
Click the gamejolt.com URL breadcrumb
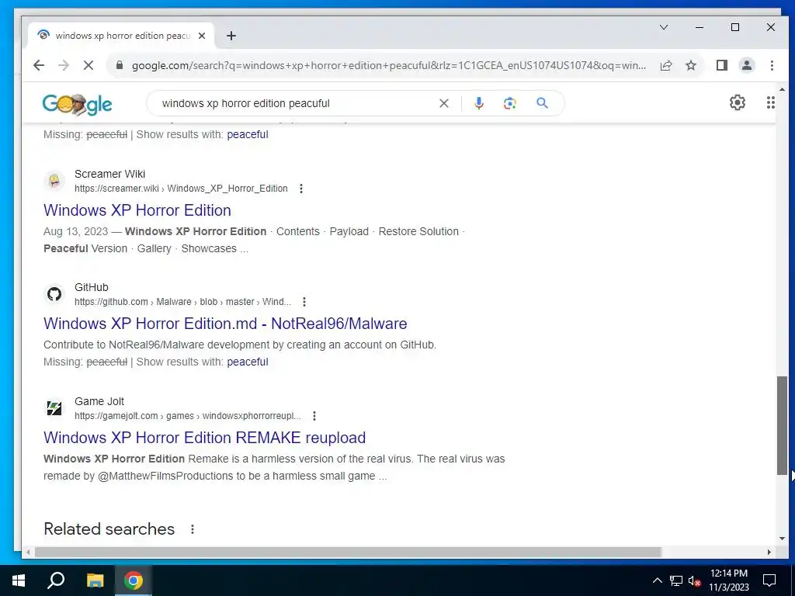(x=188, y=416)
